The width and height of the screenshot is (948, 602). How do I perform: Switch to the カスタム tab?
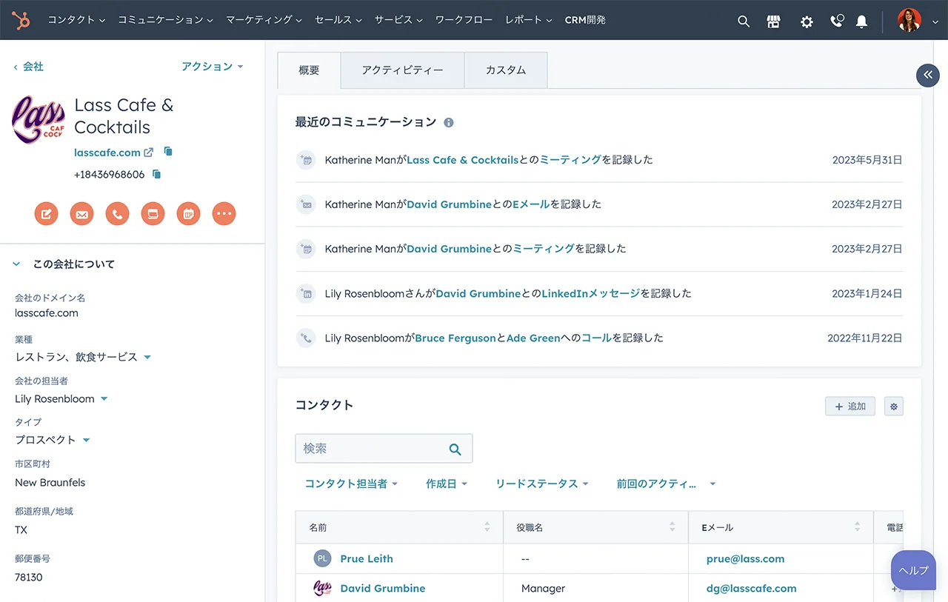pyautogui.click(x=506, y=70)
